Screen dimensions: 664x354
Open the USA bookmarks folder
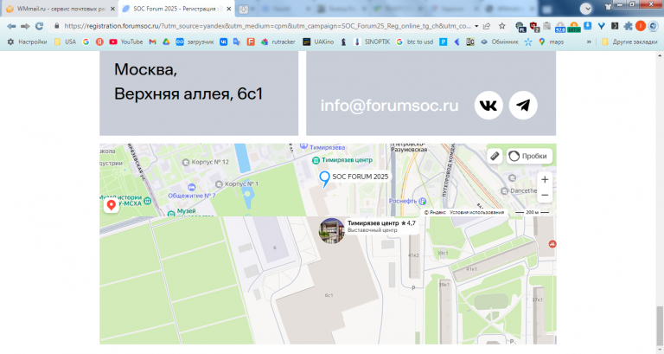click(65, 42)
